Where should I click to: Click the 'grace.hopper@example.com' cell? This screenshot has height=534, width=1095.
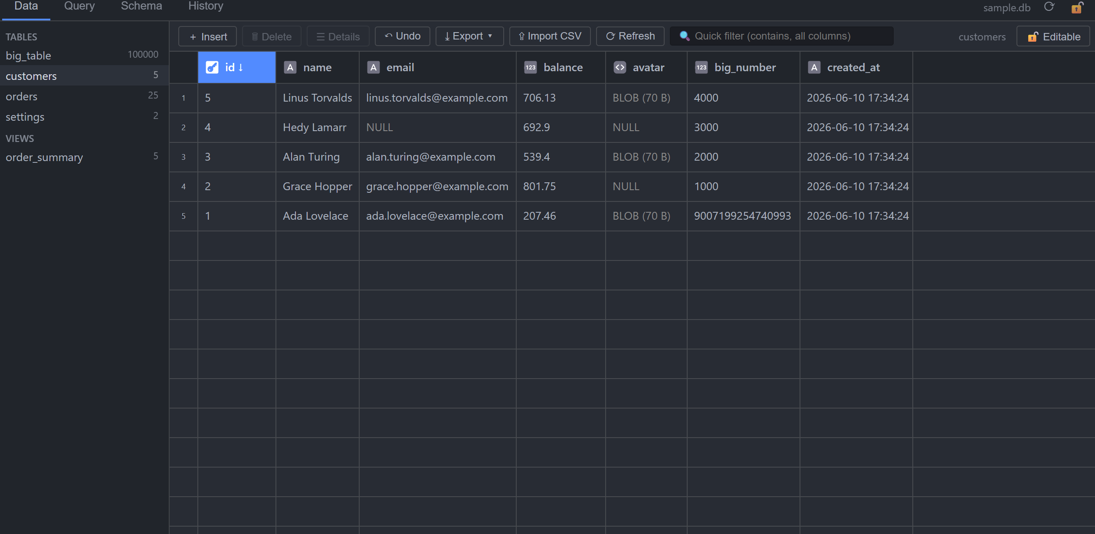[x=438, y=187]
